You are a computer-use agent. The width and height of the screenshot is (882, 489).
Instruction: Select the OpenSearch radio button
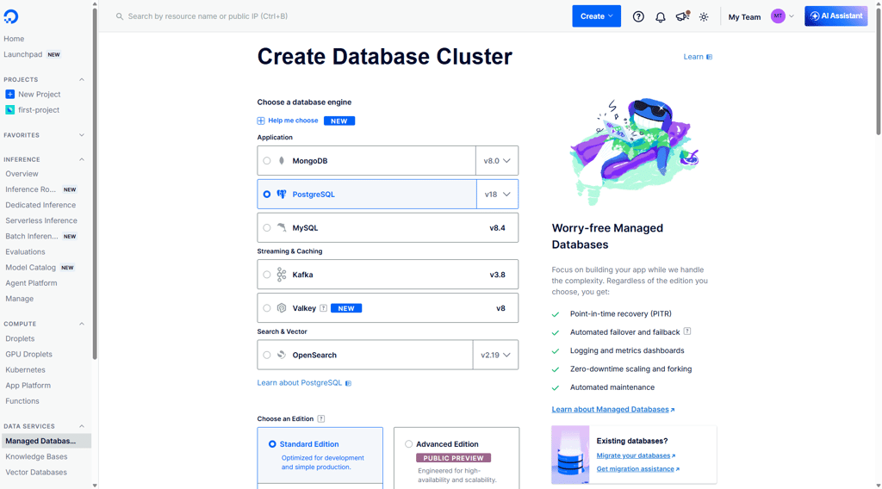[267, 356]
